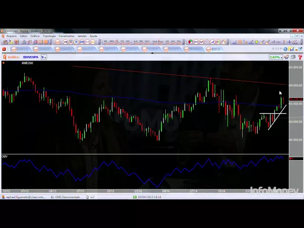The image size is (304, 228).
Task: Click the red plus icon left of tabs
Action: coord(4,49)
